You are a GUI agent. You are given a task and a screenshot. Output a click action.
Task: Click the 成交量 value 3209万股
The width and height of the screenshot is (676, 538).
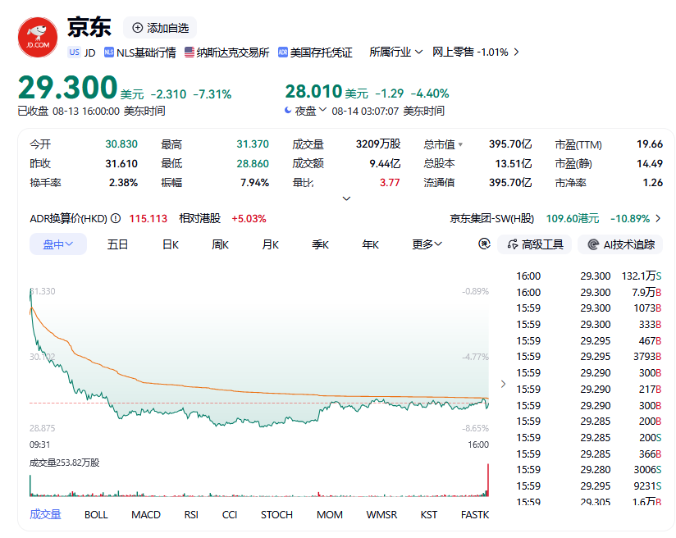378,144
